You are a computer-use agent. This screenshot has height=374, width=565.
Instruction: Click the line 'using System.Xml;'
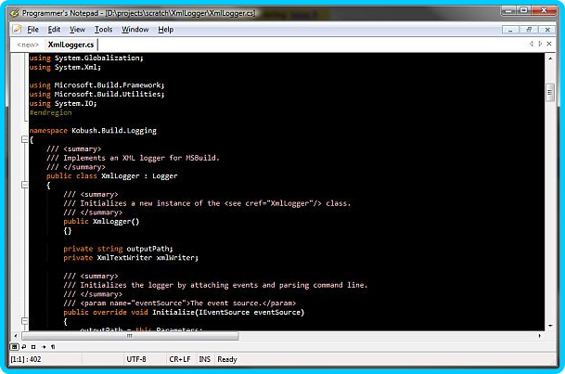pos(65,67)
